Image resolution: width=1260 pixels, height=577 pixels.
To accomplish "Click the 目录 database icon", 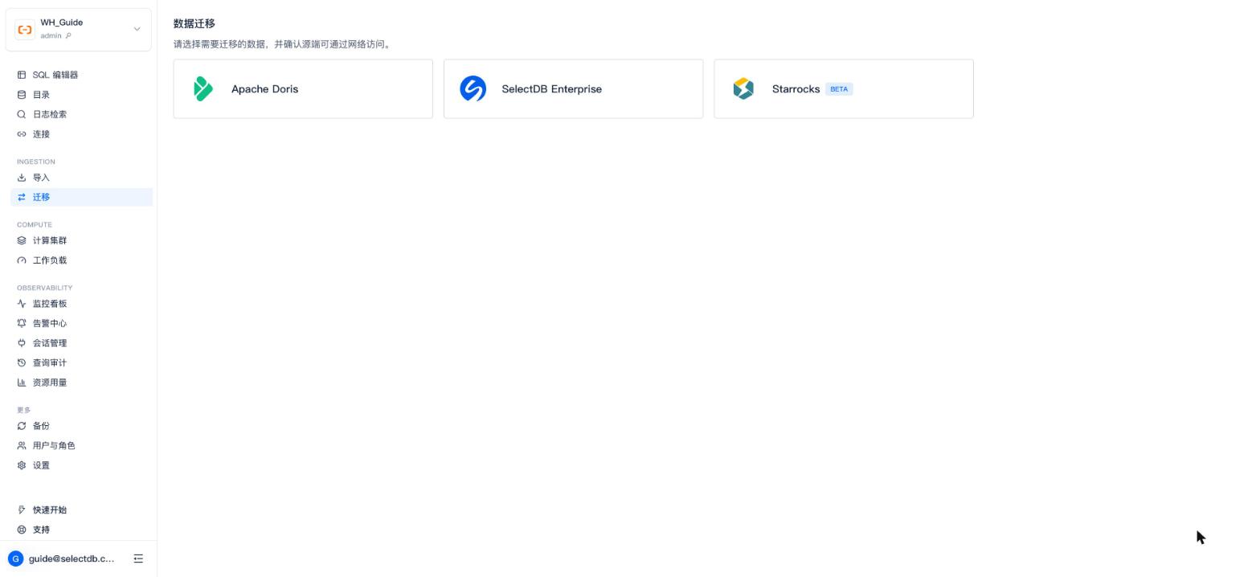I will (x=22, y=95).
